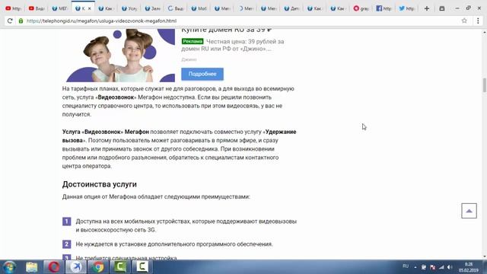This screenshot has width=487, height=274.
Task: Open the Twitter tab
Action: click(407, 8)
